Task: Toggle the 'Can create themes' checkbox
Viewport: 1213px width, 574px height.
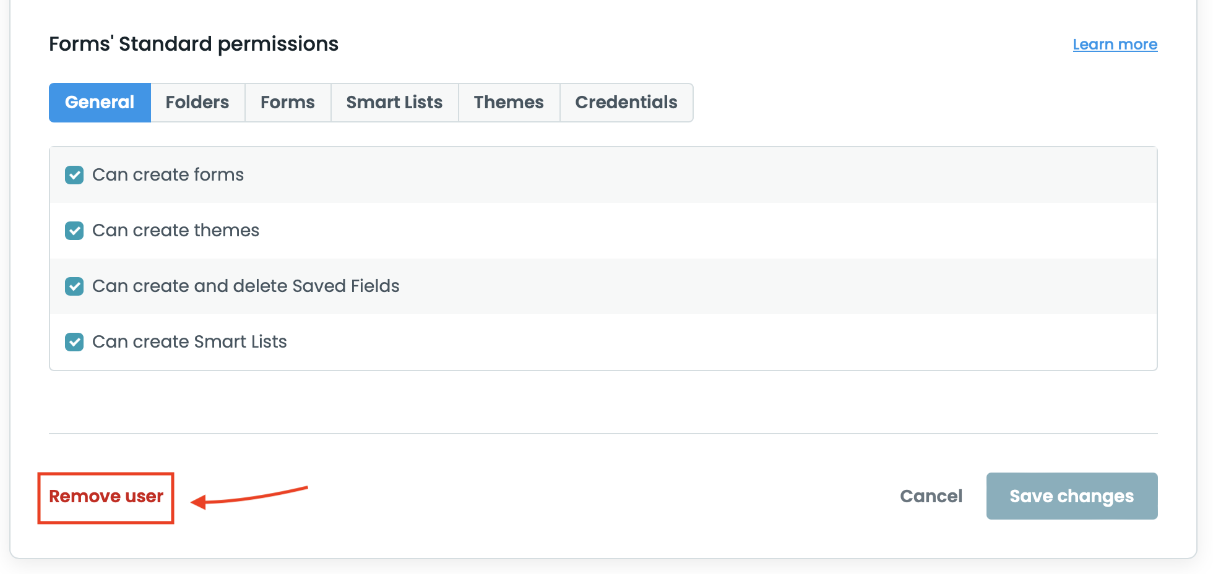Action: click(x=74, y=231)
